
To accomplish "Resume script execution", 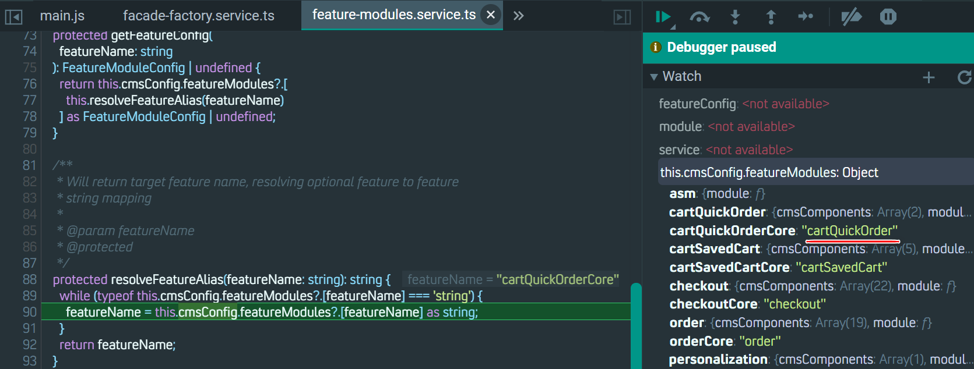I will point(662,17).
